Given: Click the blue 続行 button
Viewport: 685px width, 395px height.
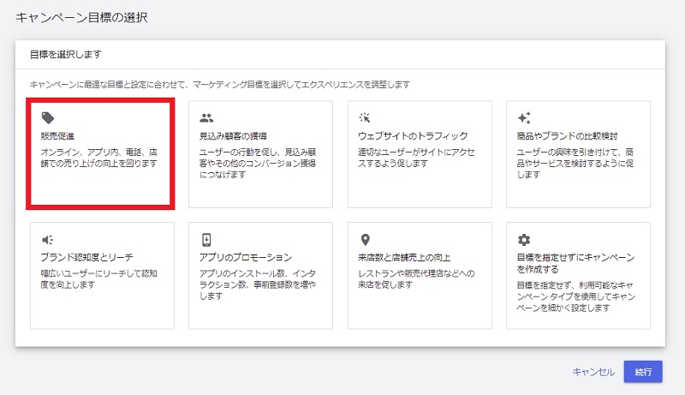Looking at the screenshot, I should [643, 372].
